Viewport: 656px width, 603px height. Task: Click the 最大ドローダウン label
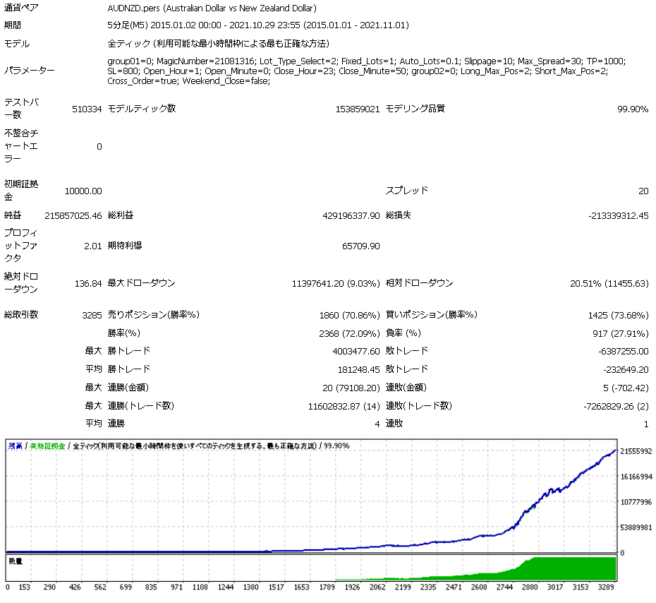point(141,283)
